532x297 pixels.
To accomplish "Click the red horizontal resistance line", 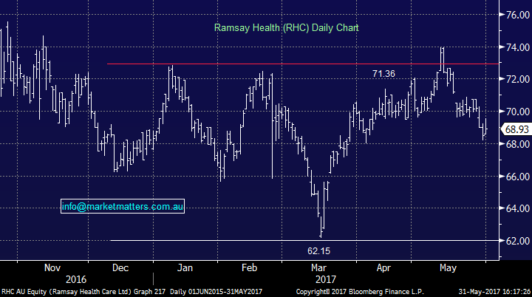I will pyautogui.click(x=303, y=64).
